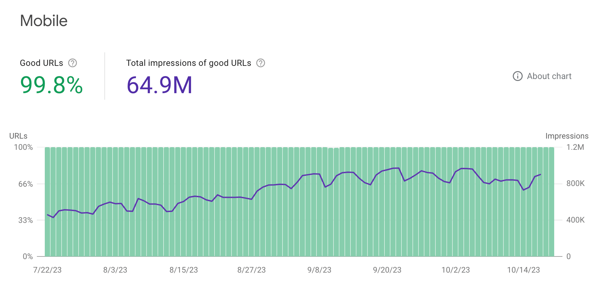
Task: Click the 10/14/23 date label
Action: click(524, 270)
